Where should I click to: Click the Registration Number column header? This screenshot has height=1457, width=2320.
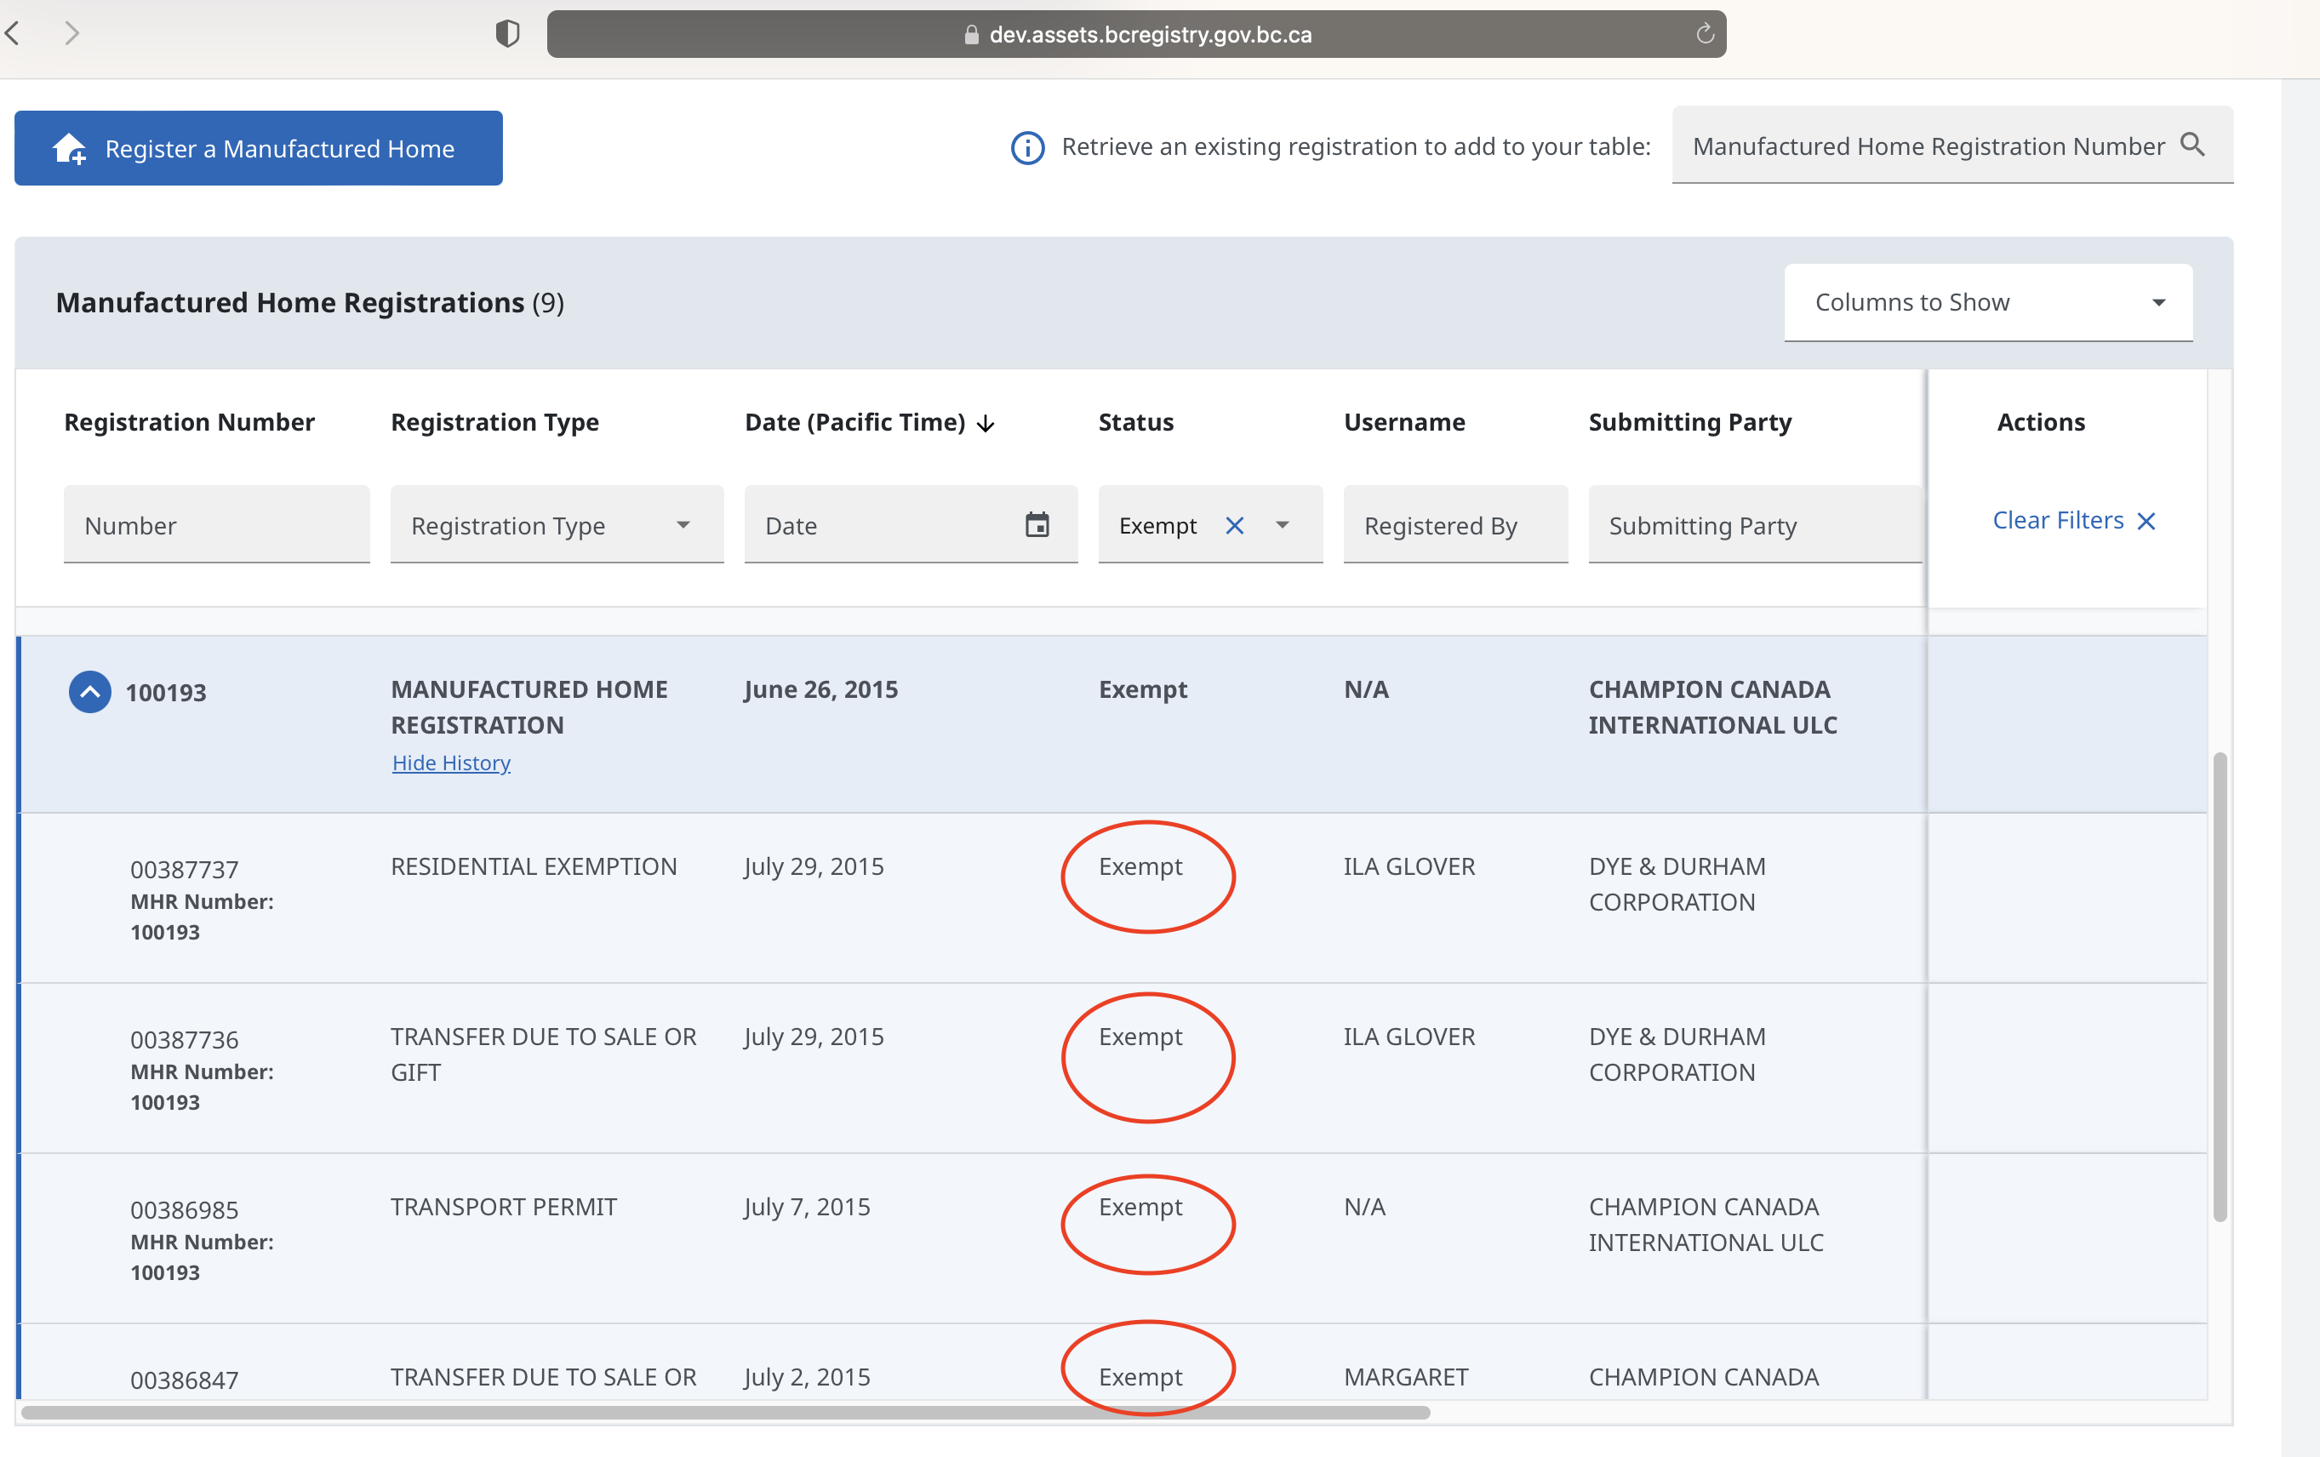(190, 422)
